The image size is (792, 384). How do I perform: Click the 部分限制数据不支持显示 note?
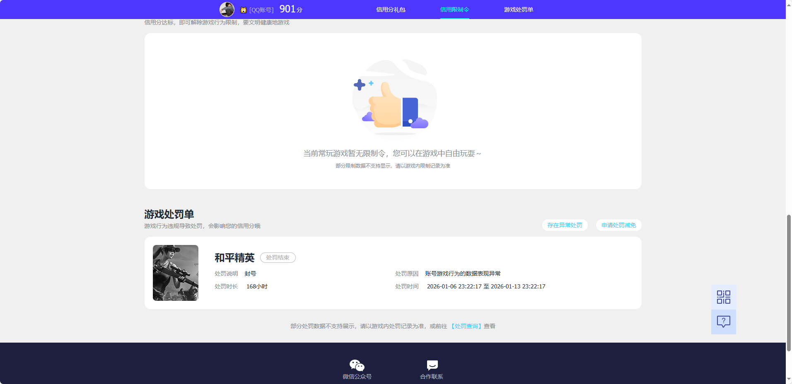click(x=393, y=166)
